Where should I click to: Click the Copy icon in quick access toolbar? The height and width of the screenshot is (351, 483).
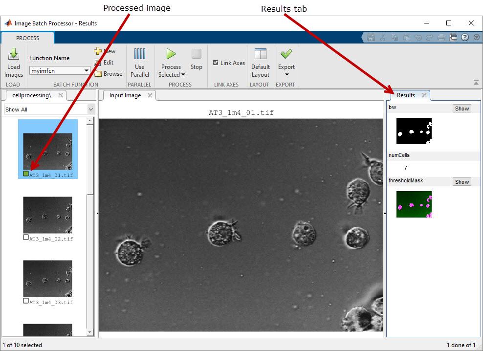point(395,38)
